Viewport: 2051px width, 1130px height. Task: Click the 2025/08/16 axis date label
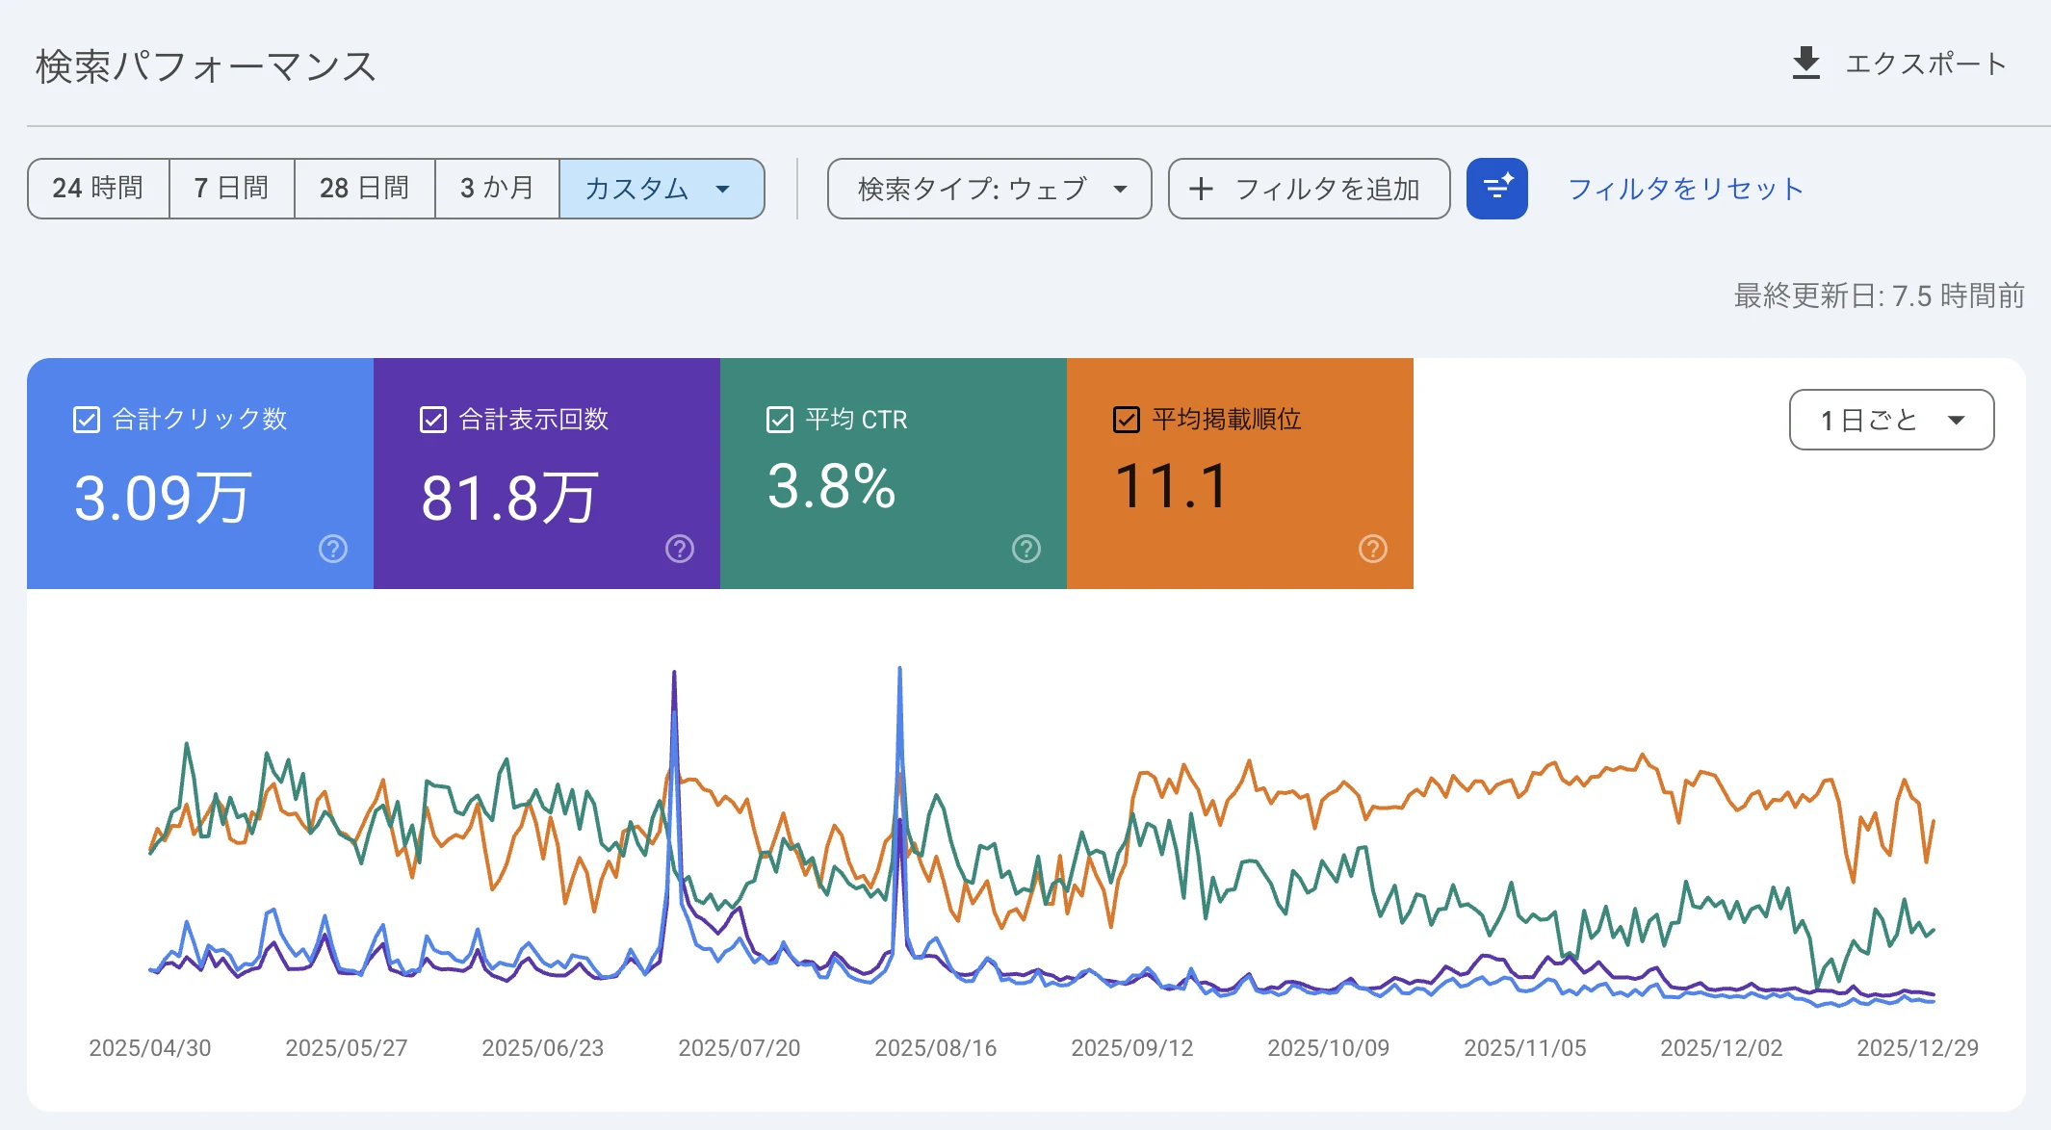pos(936,1048)
